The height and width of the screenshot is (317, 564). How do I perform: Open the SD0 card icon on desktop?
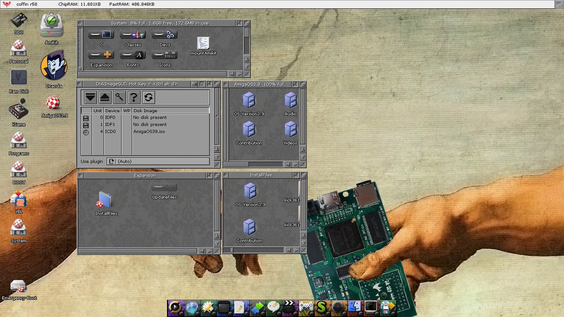coord(19,23)
